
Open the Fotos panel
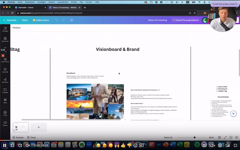pyautogui.click(x=5, y=113)
